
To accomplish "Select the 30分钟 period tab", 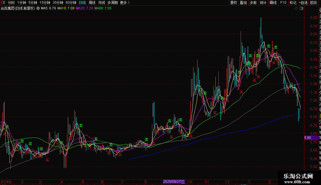I will pyautogui.click(x=58, y=3).
